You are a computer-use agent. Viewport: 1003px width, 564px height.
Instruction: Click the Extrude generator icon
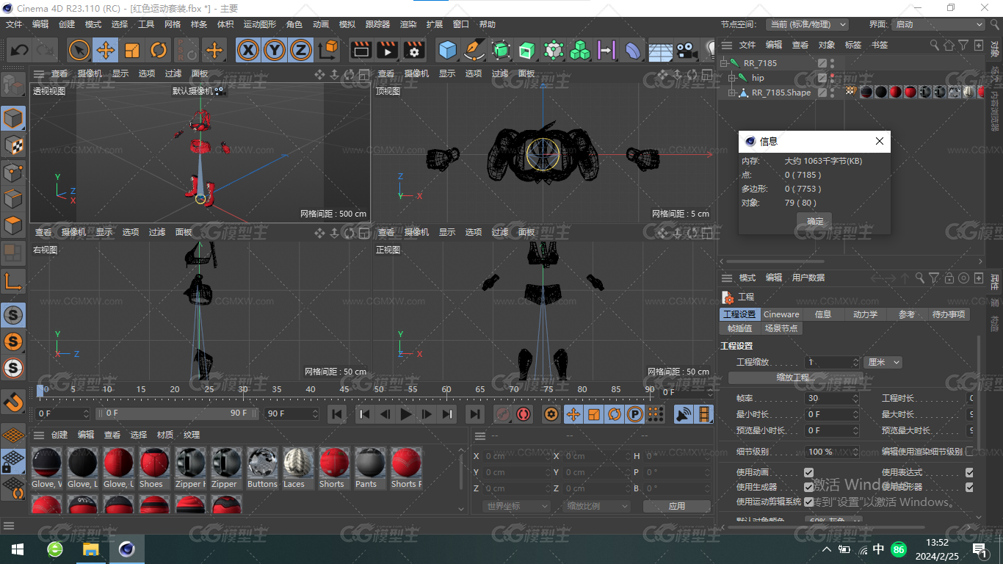pos(527,50)
